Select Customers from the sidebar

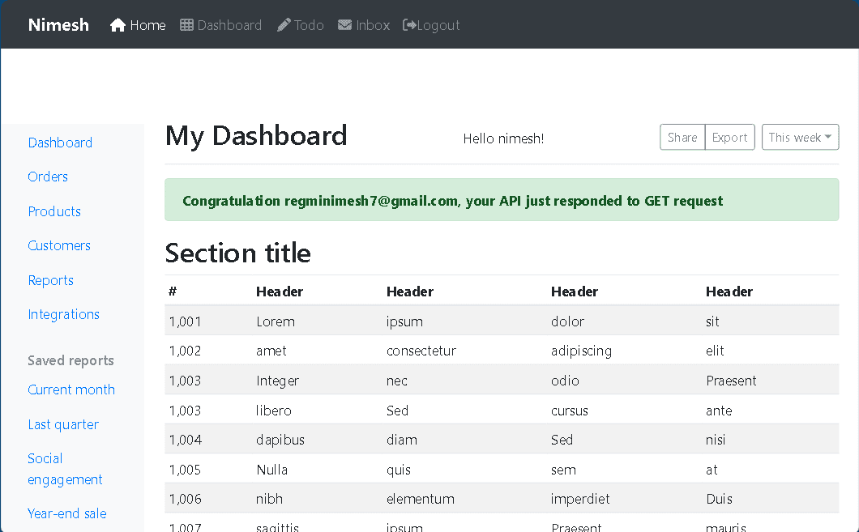coord(59,245)
